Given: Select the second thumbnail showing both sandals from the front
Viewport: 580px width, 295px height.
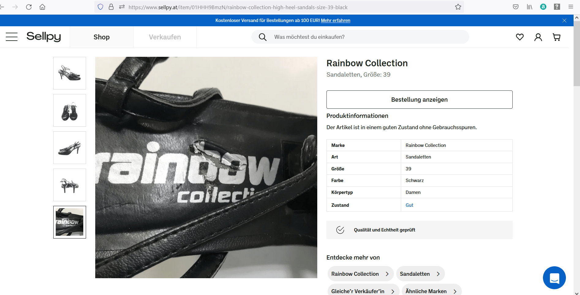Looking at the screenshot, I should pos(70,110).
